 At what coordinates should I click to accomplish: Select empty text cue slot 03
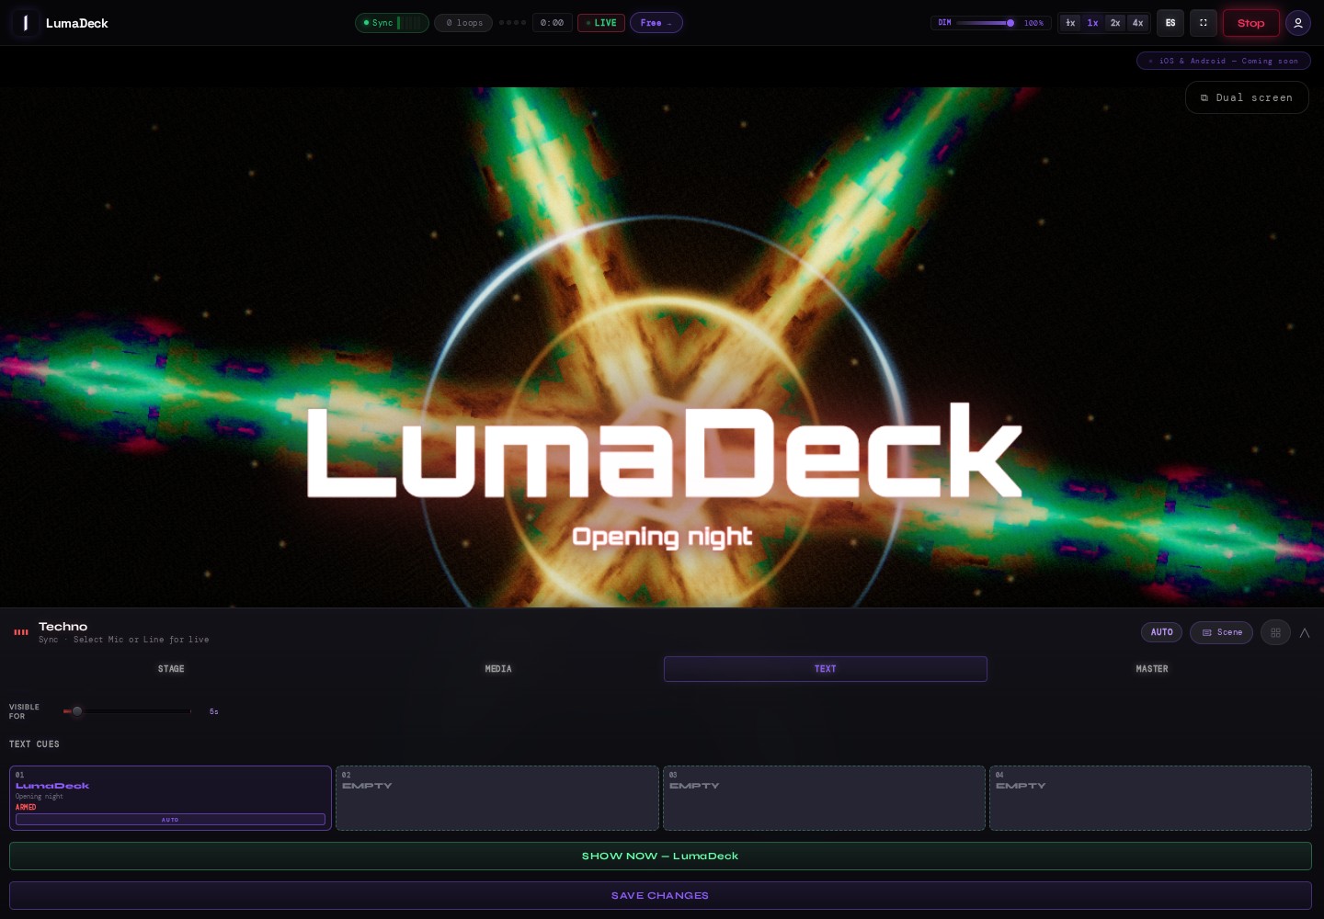824,798
